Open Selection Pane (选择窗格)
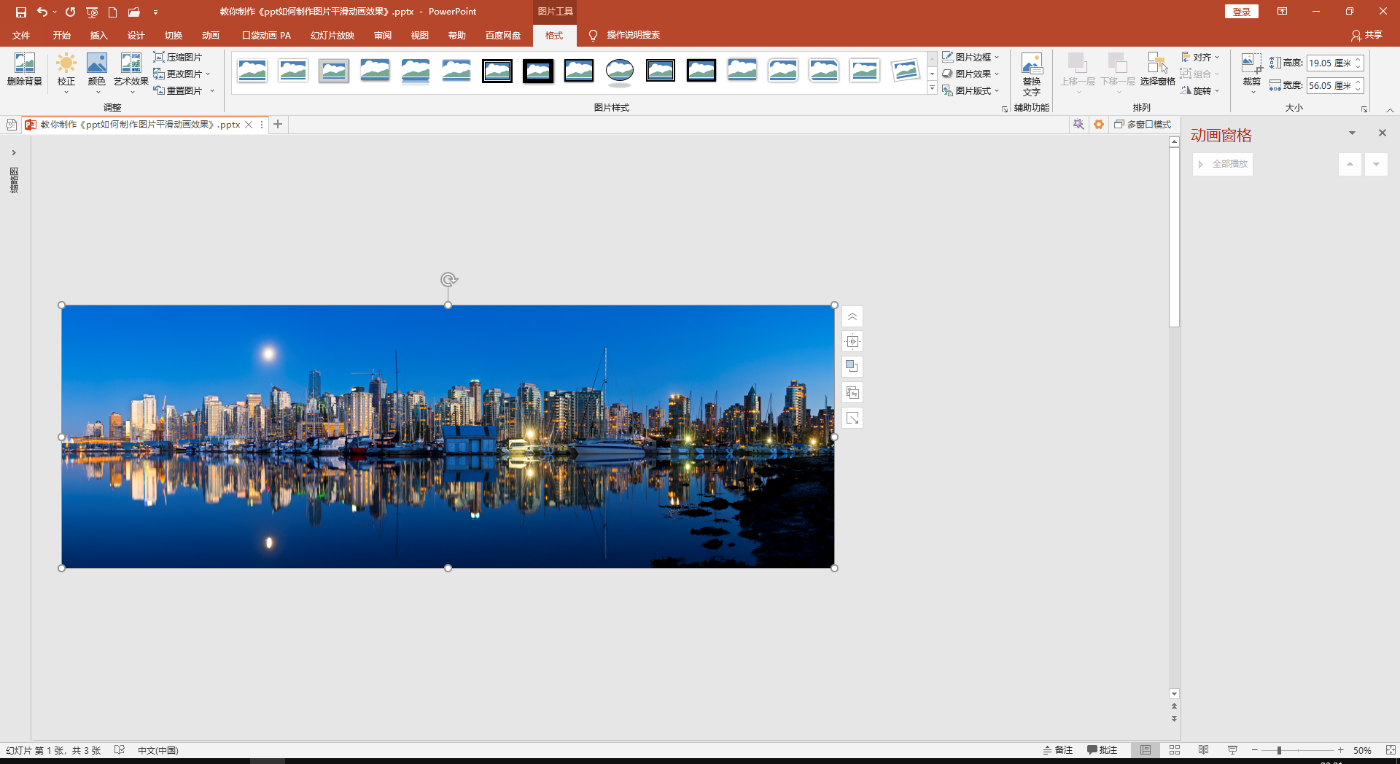1400x764 pixels. click(x=1157, y=69)
